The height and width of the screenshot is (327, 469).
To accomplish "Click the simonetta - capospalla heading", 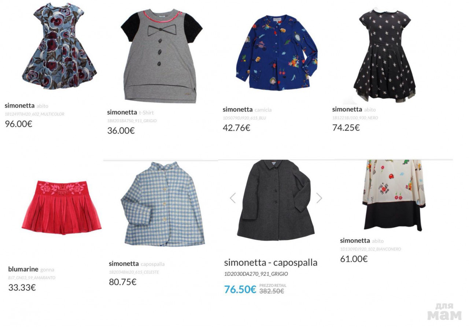I will (271, 263).
